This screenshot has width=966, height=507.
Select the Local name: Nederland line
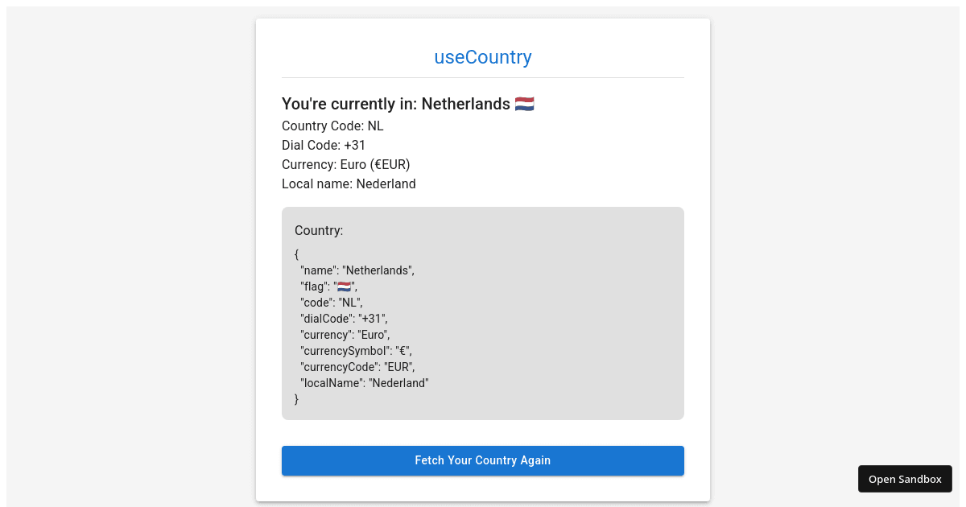pos(349,183)
